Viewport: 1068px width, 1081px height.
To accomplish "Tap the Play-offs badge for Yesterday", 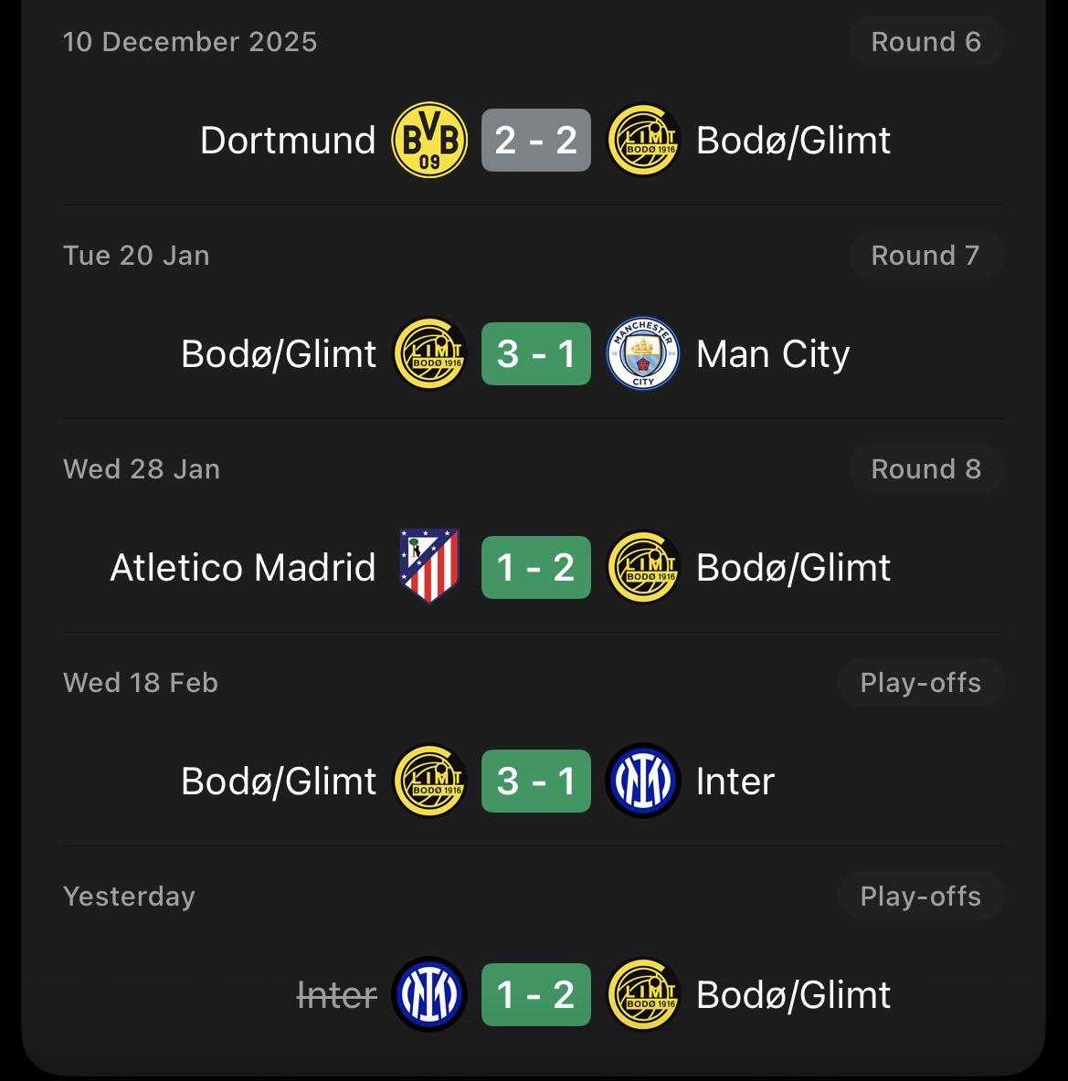I will 920,897.
